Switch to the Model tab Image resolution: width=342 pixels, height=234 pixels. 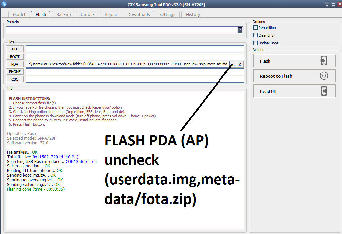point(19,14)
